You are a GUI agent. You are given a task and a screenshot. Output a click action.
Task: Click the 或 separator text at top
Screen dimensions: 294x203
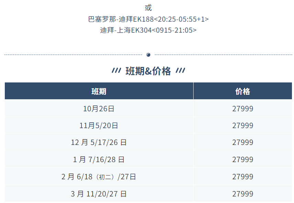[x=148, y=8]
